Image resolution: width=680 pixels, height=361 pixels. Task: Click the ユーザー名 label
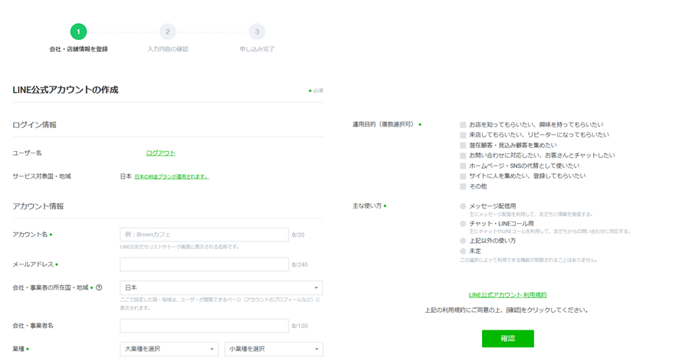[x=28, y=153]
